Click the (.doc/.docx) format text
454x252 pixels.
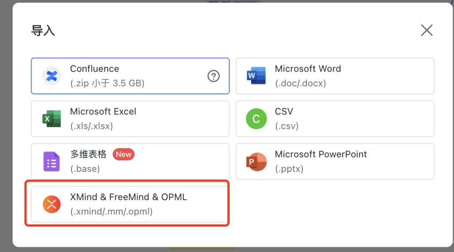[x=300, y=83]
